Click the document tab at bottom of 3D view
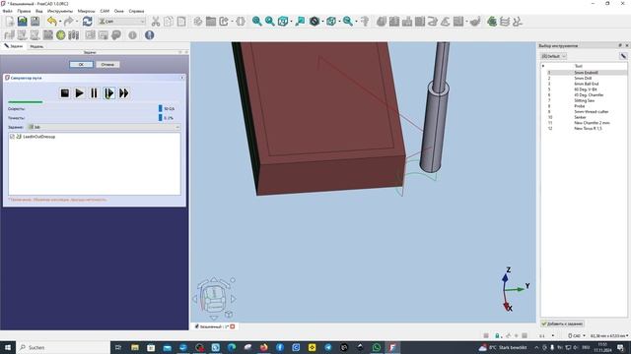This screenshot has height=354, width=631. [x=215, y=326]
